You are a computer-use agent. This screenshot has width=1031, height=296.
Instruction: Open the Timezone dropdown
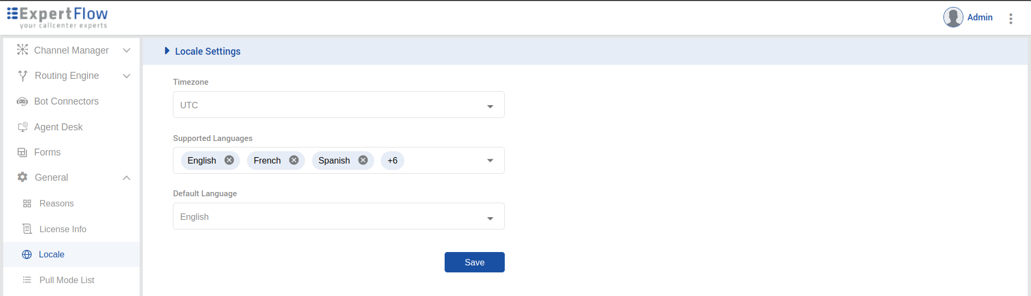pyautogui.click(x=490, y=106)
